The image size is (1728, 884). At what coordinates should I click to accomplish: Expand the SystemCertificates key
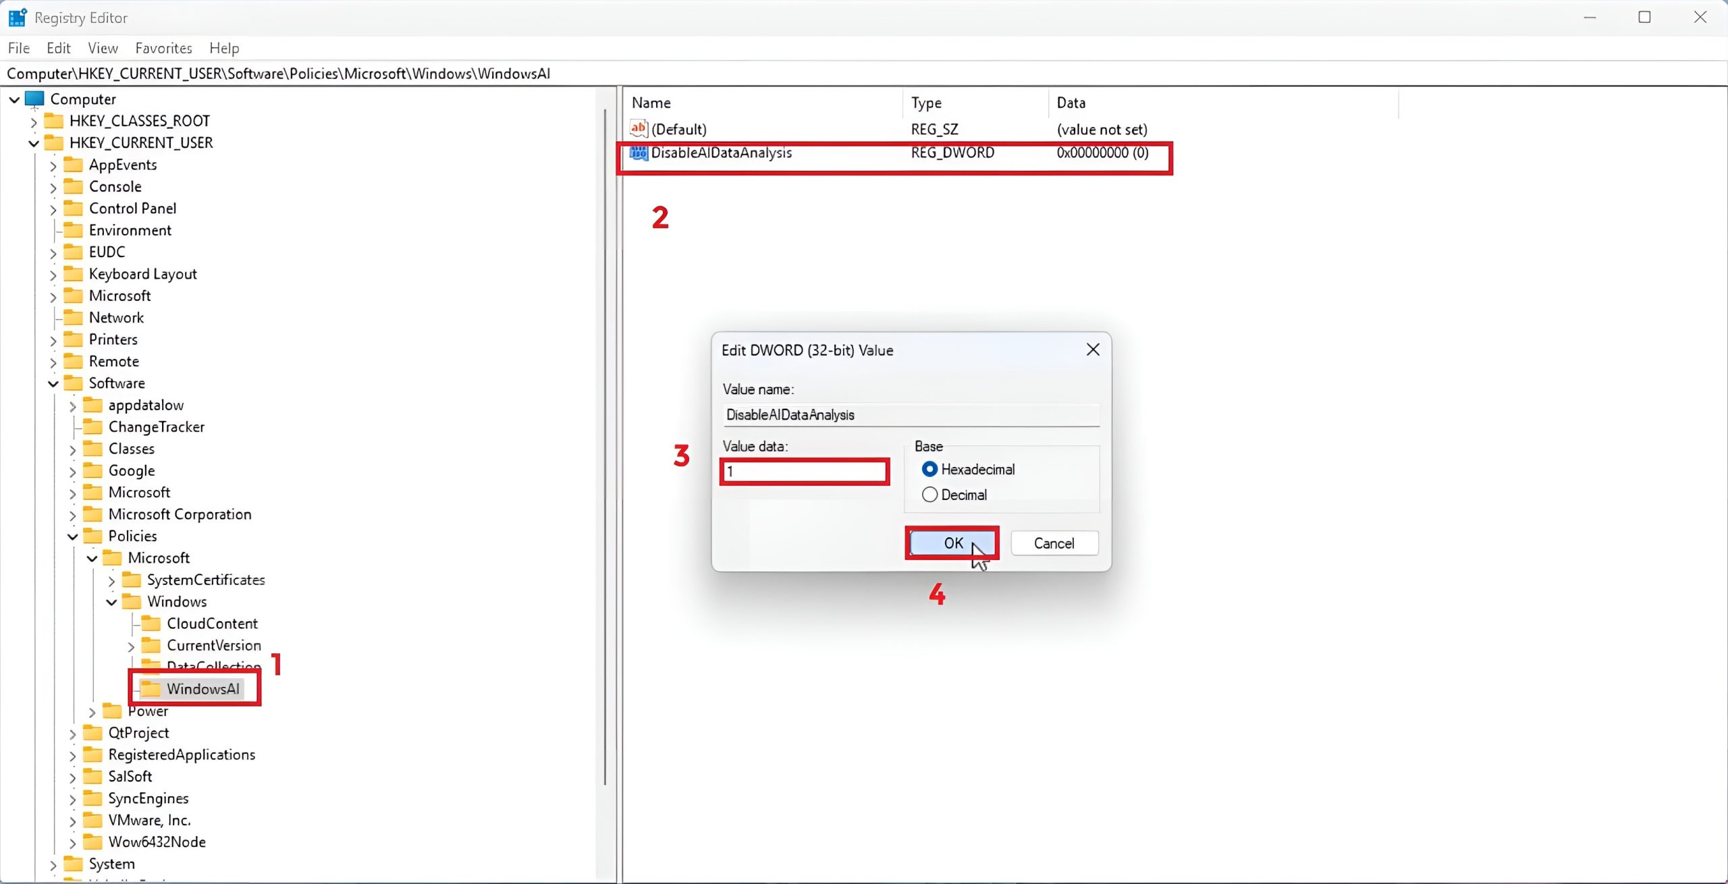tap(111, 580)
